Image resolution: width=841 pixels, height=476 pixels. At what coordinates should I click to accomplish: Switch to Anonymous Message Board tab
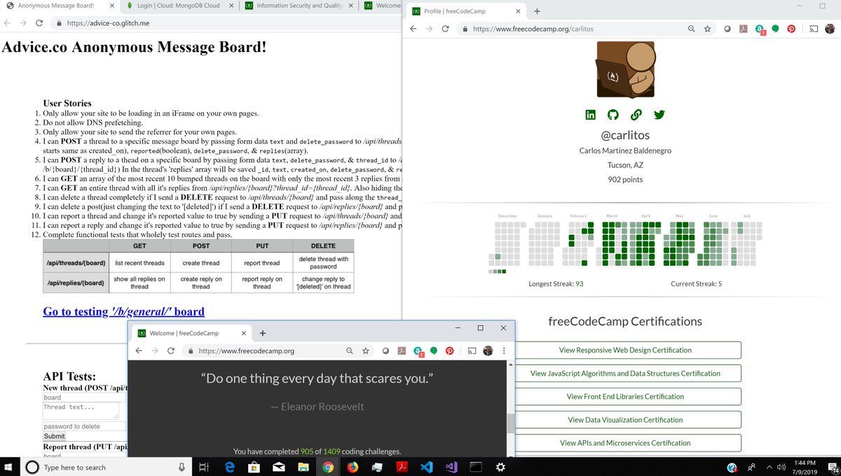pos(59,6)
